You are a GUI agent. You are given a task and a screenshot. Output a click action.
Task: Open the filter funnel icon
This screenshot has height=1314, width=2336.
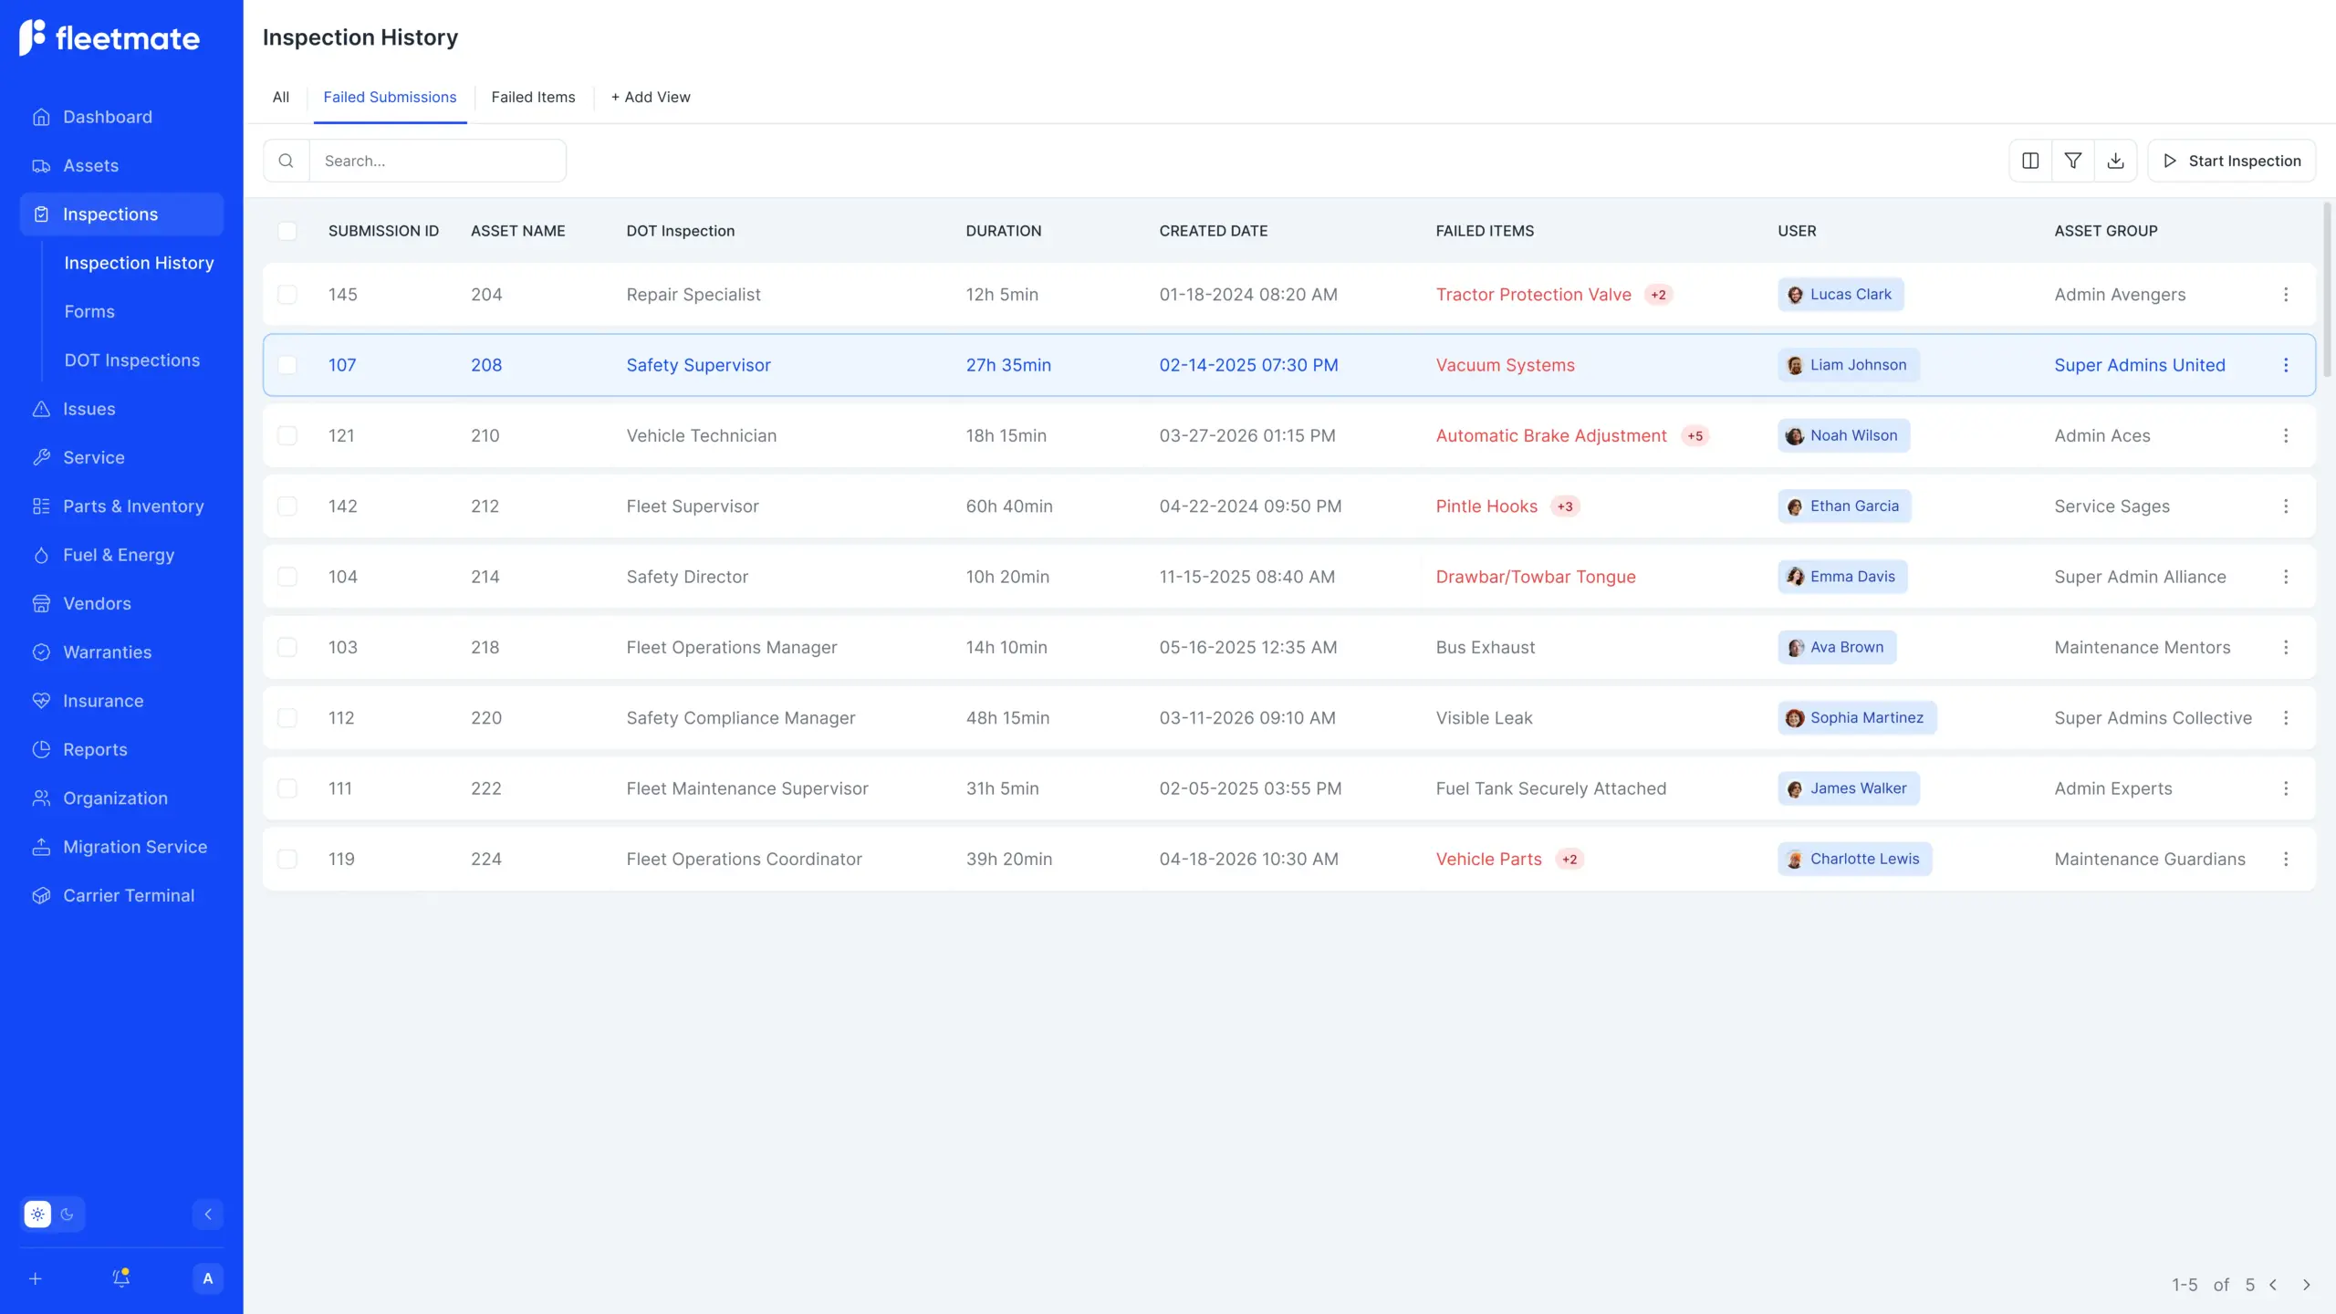click(x=2072, y=161)
